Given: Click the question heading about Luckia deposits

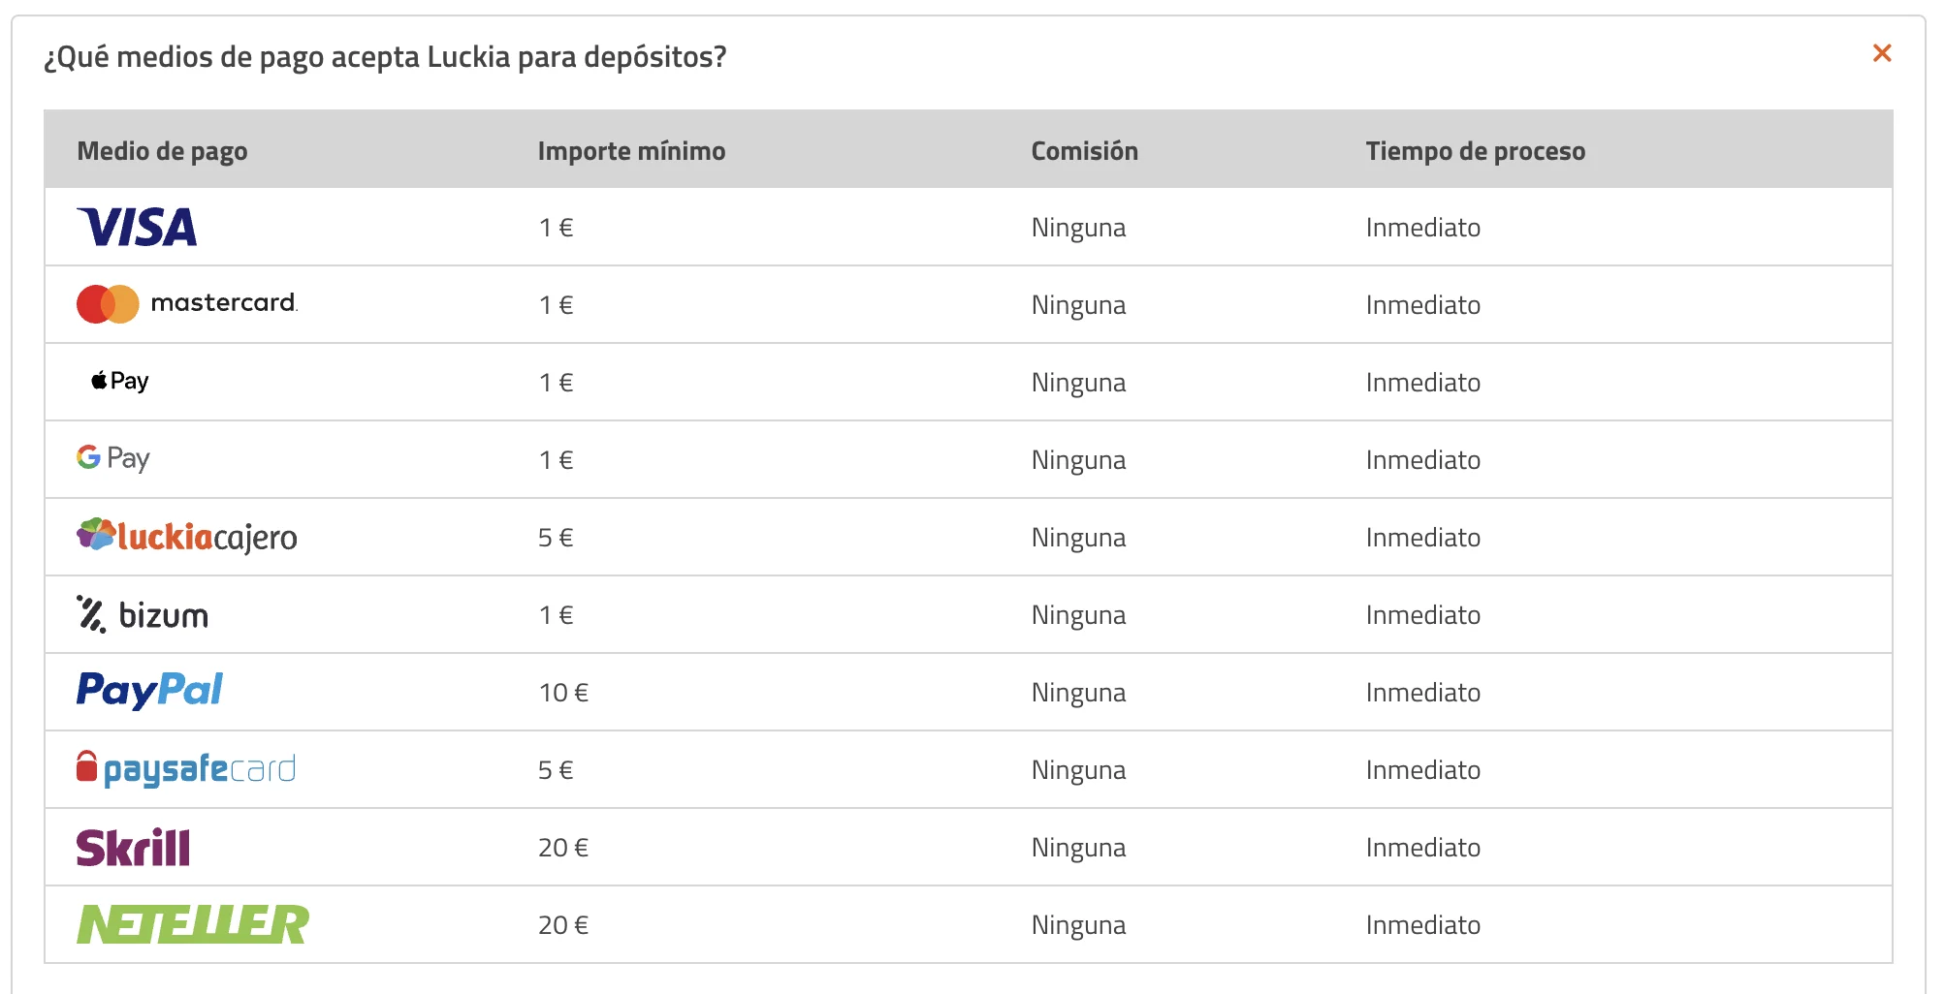Looking at the screenshot, I should point(385,57).
